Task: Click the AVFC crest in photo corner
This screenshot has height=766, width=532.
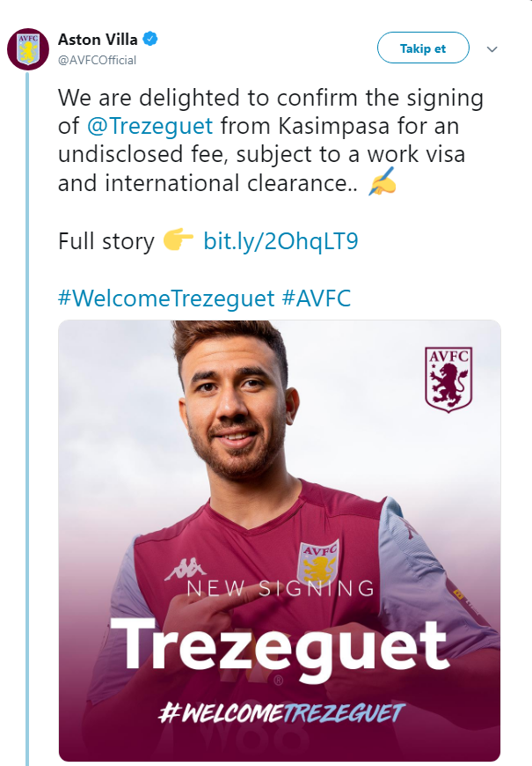Action: click(x=448, y=379)
